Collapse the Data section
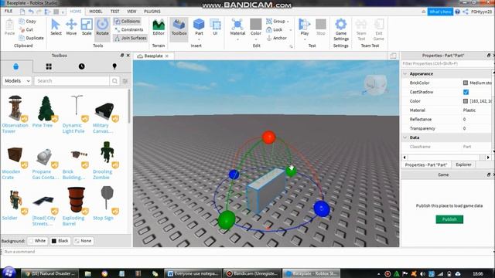Image resolution: width=495 pixels, height=278 pixels. tap(405, 137)
